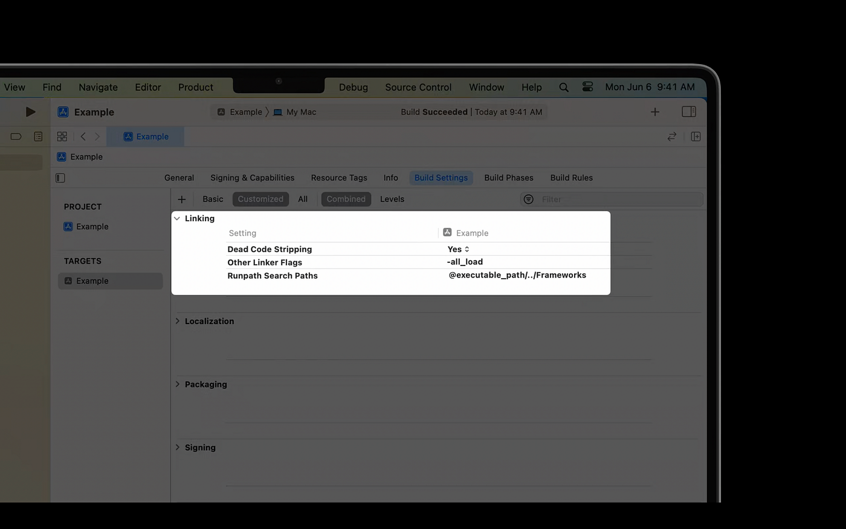
Task: Switch to Signing & Capabilities tab
Action: coord(253,178)
